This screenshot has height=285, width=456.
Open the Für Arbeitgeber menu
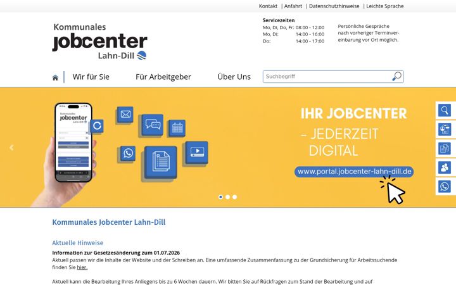[163, 77]
